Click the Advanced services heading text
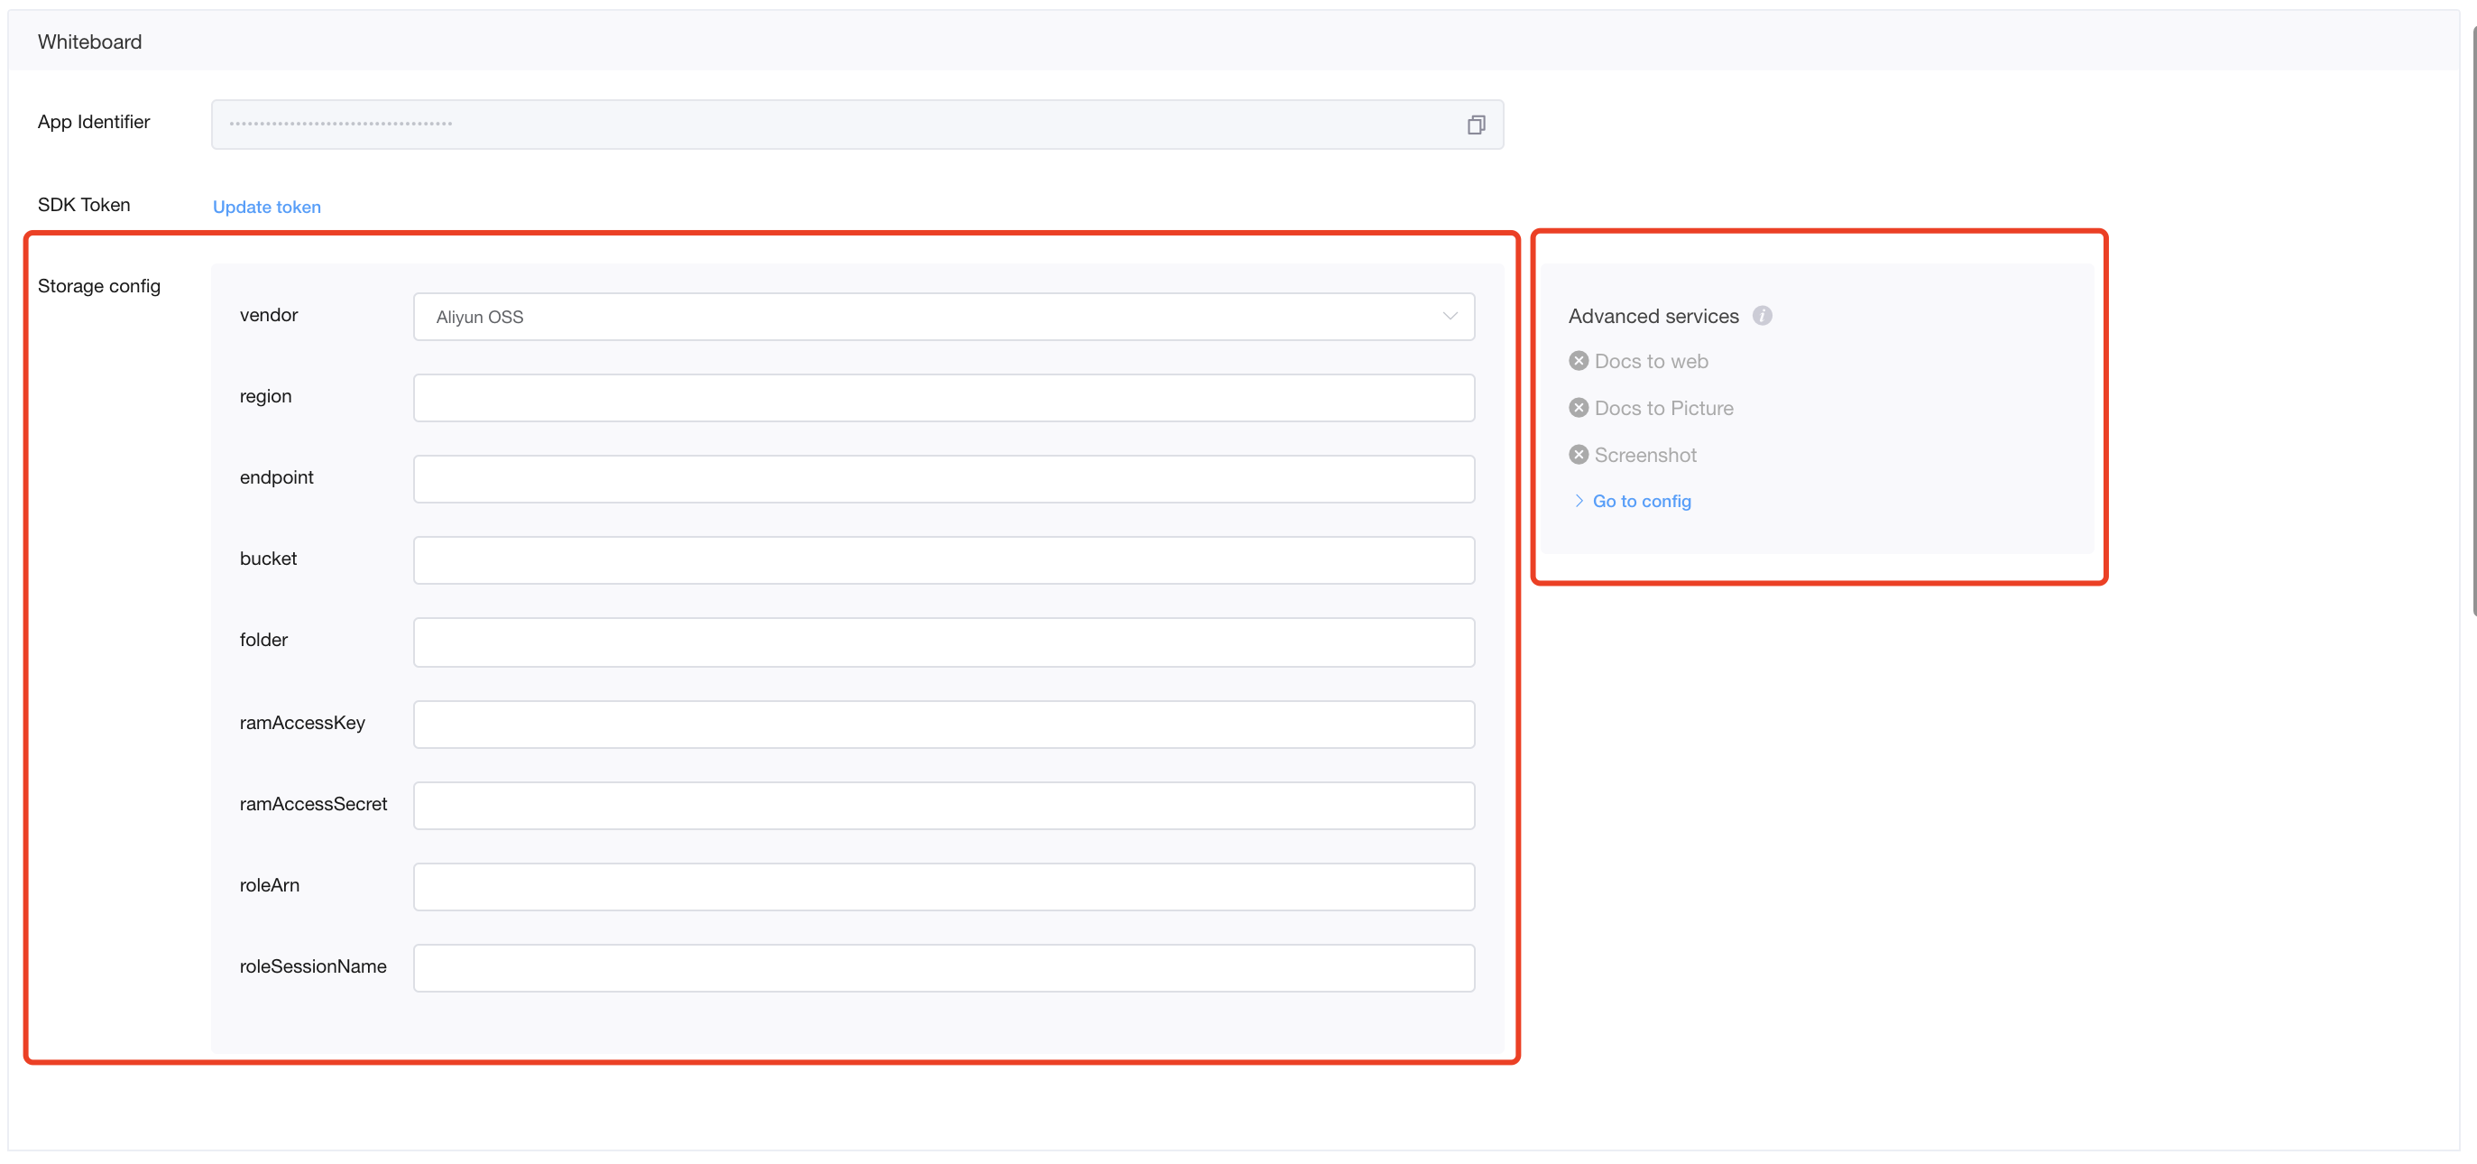The image size is (2477, 1164). pyautogui.click(x=1653, y=317)
